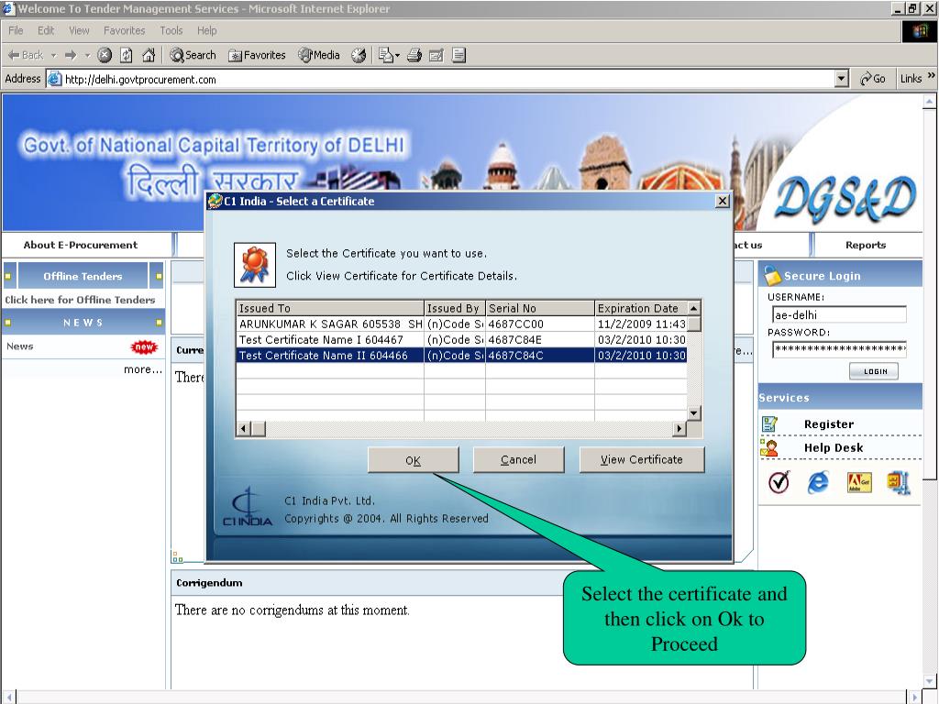The image size is (939, 704).
Task: Click the Expiration Date column header
Action: [641, 308]
